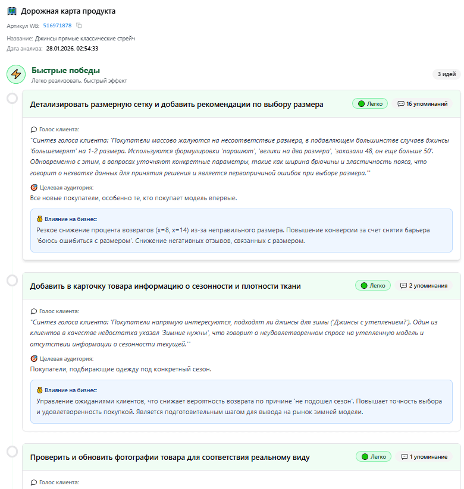Toggle the timeline circle beside the sizing chart card

point(12,98)
